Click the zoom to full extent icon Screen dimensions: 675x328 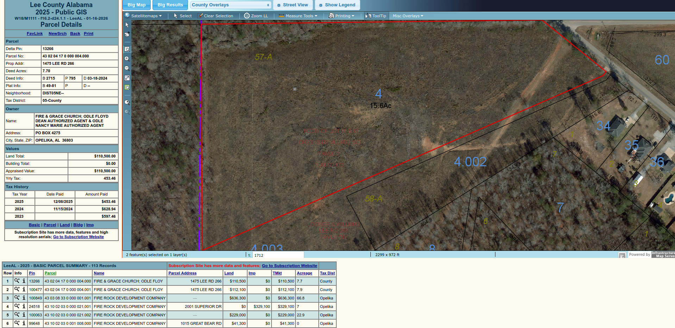click(x=127, y=78)
